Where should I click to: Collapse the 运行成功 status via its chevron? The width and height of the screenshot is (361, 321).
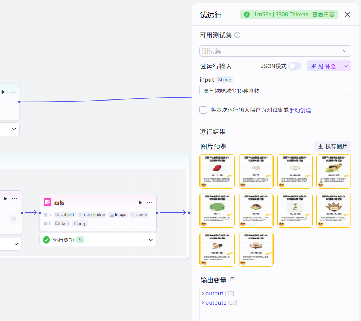pos(150,240)
